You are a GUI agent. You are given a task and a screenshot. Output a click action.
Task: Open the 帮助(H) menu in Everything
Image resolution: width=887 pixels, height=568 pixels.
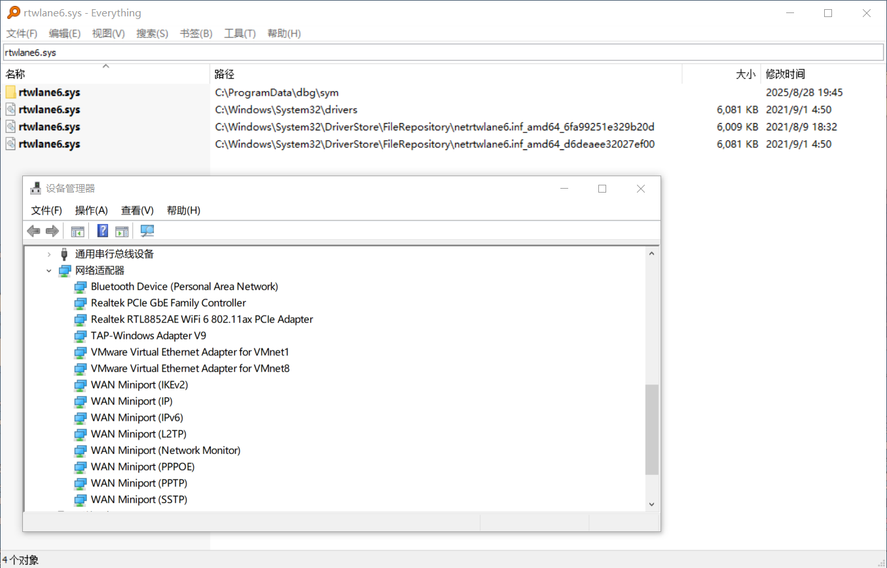click(284, 33)
